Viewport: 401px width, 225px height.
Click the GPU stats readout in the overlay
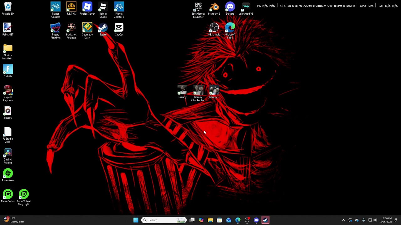(317, 6)
